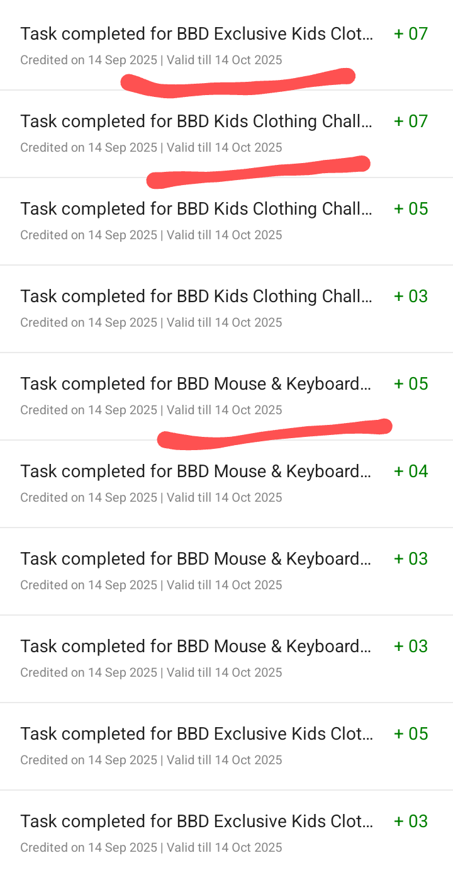Open the Exclusive Kids Clothing task worth +05
The image size is (453, 870).
tap(196, 734)
